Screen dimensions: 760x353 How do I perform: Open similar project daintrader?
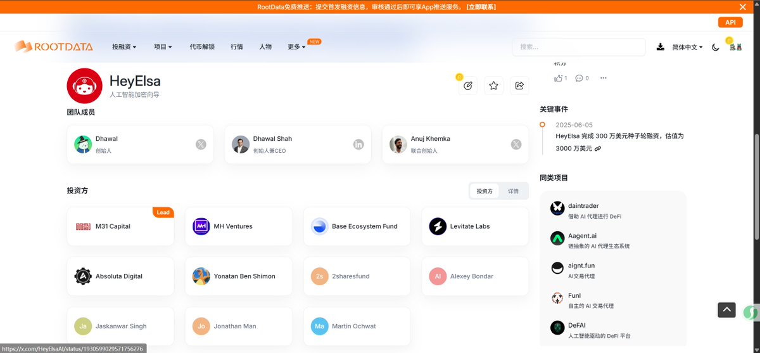pos(613,210)
